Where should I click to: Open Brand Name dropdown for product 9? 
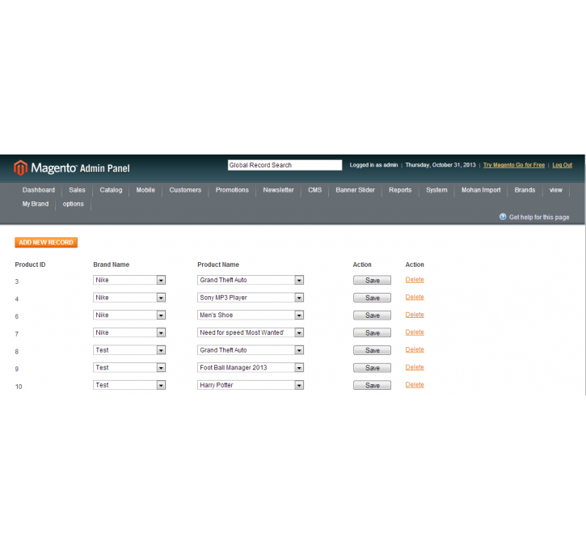(x=129, y=368)
